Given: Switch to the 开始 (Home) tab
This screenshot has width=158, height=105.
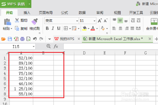Looking at the screenshot, I should pos(9,13).
